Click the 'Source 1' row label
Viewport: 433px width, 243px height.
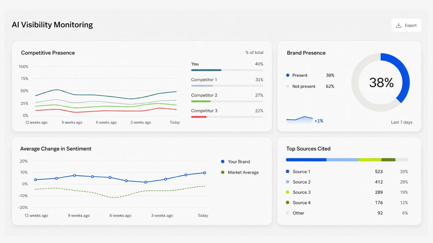point(301,172)
